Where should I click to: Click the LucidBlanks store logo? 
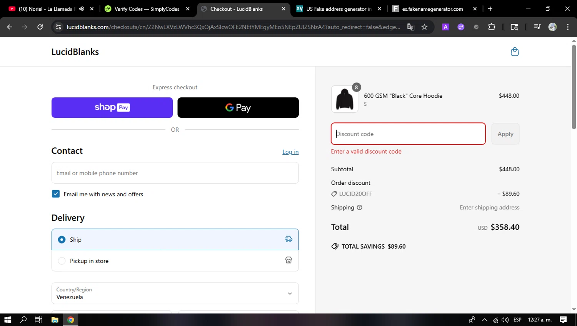pyautogui.click(x=75, y=52)
